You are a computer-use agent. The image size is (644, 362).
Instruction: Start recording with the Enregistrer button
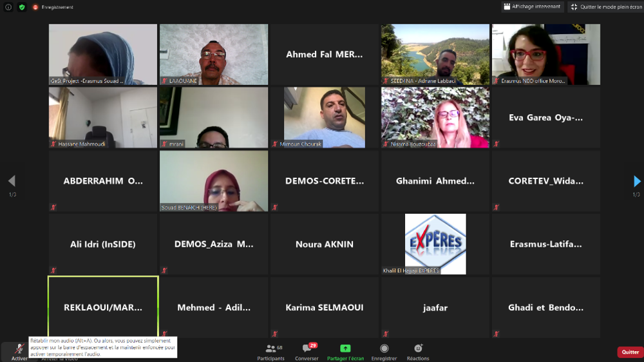(x=384, y=351)
